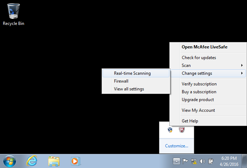Select Real-time Scanning submenu item

point(136,73)
